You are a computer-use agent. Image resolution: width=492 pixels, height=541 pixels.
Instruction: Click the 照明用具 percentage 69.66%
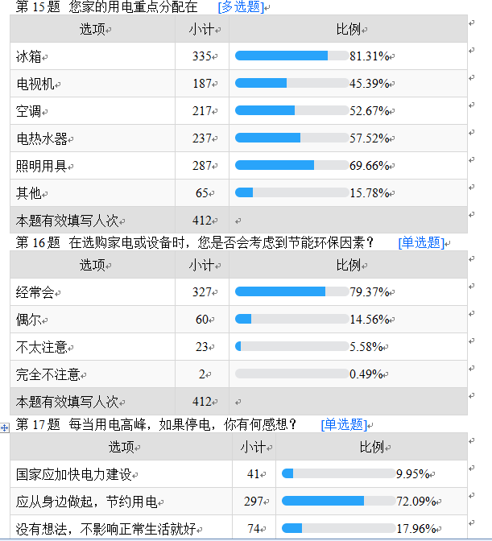tap(369, 166)
